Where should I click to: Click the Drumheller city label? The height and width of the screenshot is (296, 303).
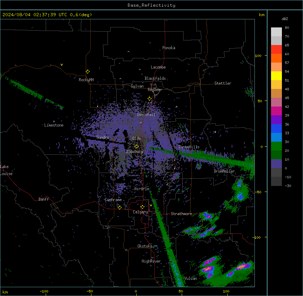point(224,171)
